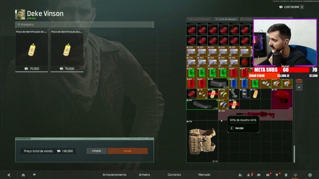Select the tan plate carrier vest
The height and width of the screenshot is (179, 319).
202,141
